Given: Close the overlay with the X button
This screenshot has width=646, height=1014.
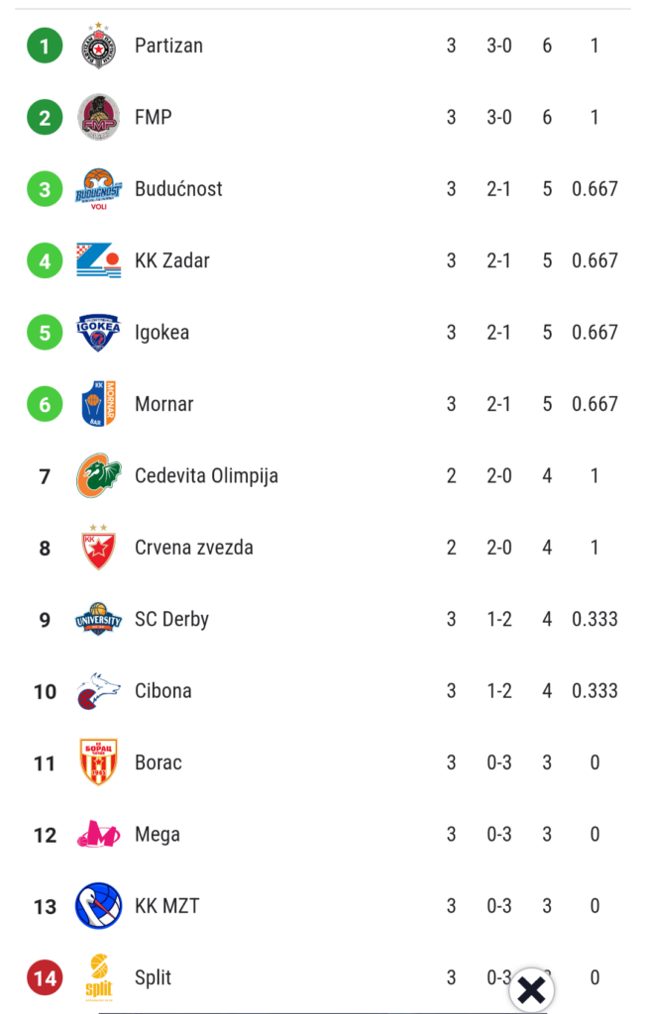Looking at the screenshot, I should point(531,990).
